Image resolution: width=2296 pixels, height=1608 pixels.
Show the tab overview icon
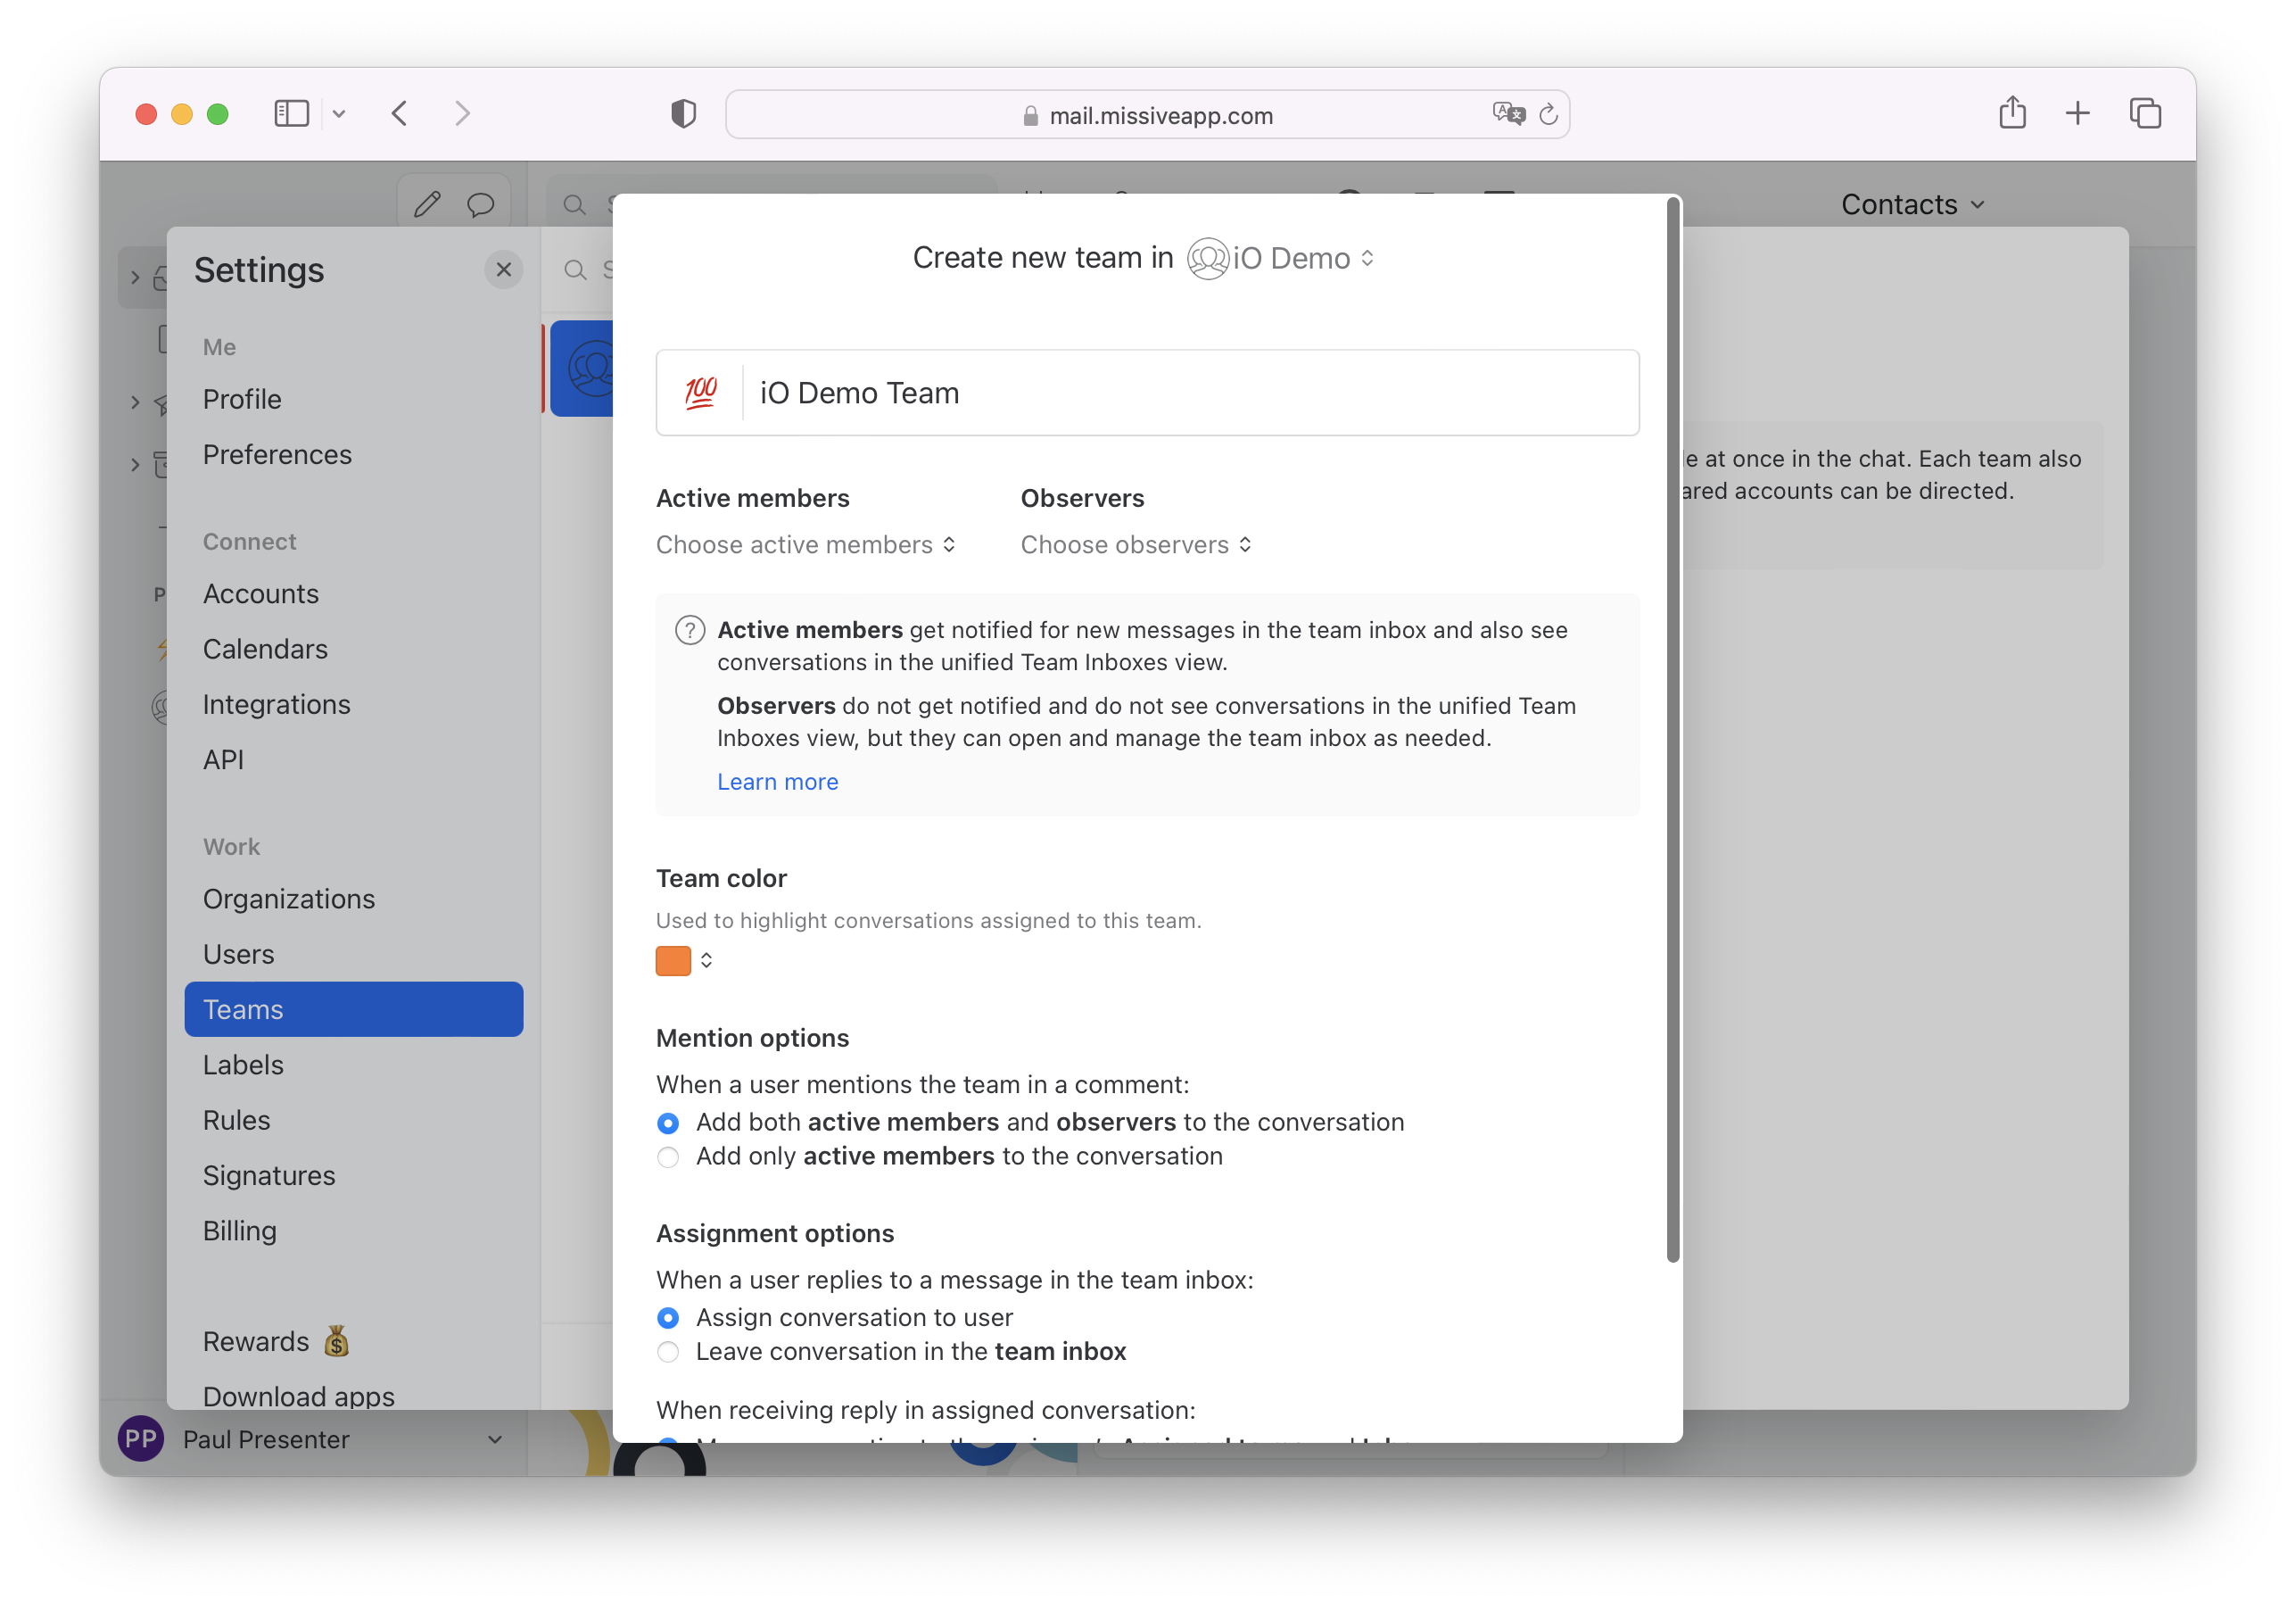coord(2145,113)
